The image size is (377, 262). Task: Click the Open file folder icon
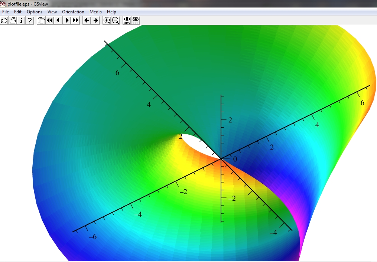[x=4, y=20]
